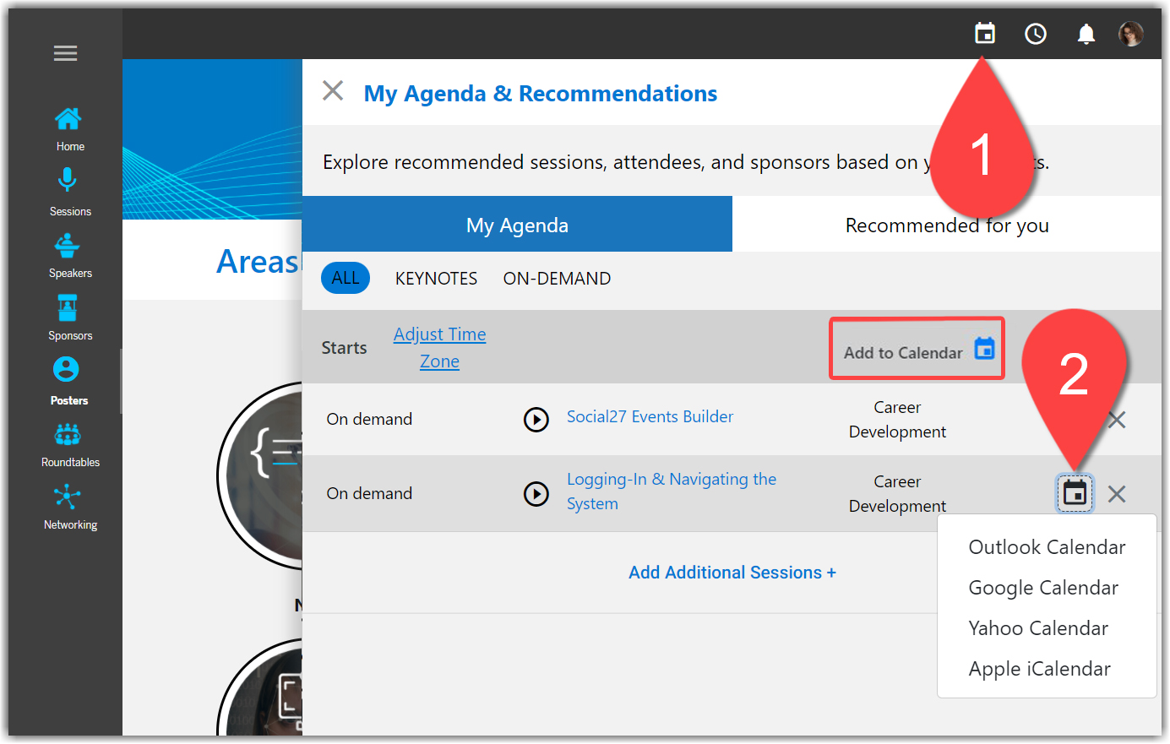Filter agenda by KEYNOTES

436,279
